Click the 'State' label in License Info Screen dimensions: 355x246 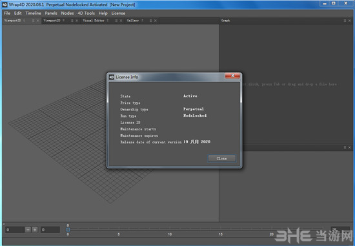pyautogui.click(x=125, y=96)
